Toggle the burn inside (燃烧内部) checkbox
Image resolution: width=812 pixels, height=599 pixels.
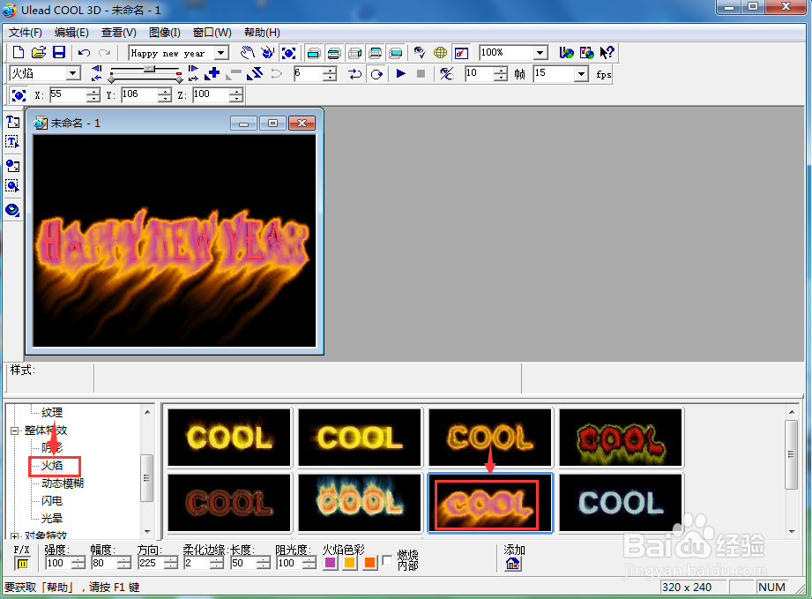tap(387, 561)
